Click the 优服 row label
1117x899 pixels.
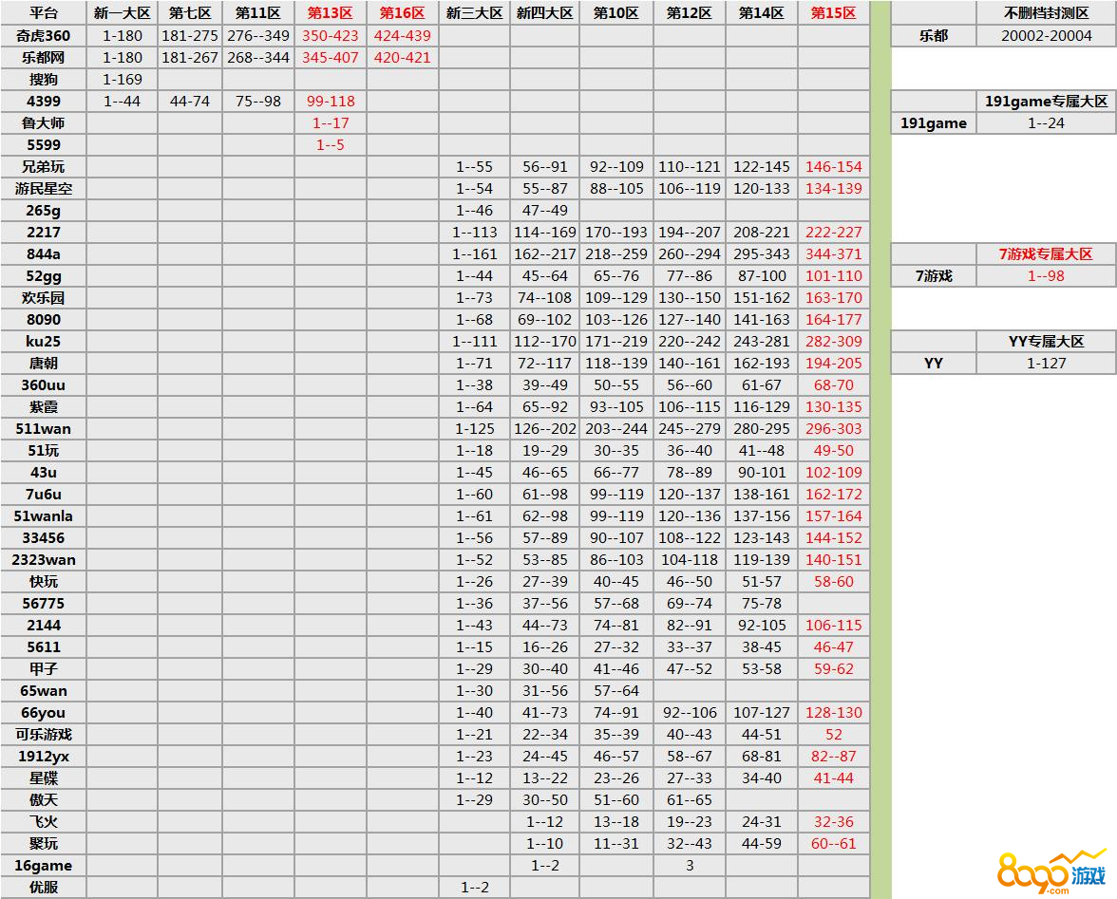(x=44, y=887)
